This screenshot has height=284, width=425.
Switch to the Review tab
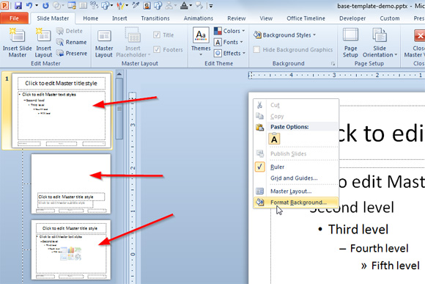(237, 18)
